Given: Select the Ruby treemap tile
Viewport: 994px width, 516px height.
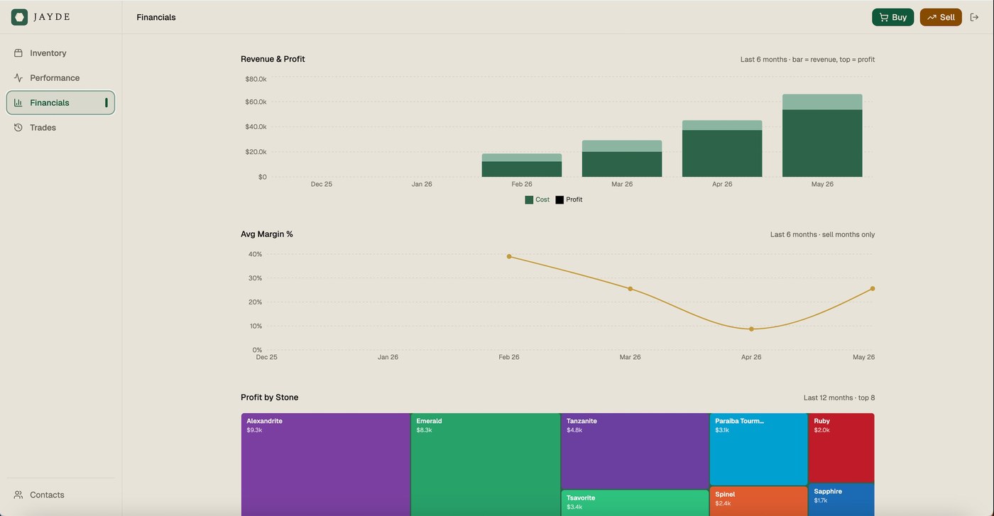Looking at the screenshot, I should pos(841,448).
